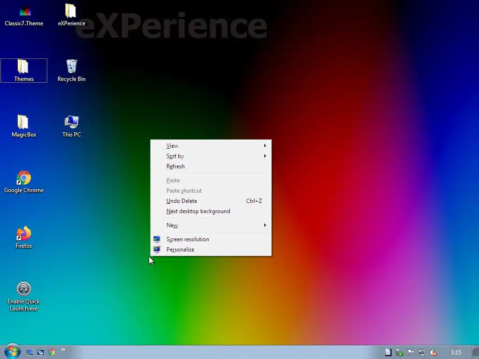Select Next desktop background
This screenshot has height=359, width=479.
[211, 211]
